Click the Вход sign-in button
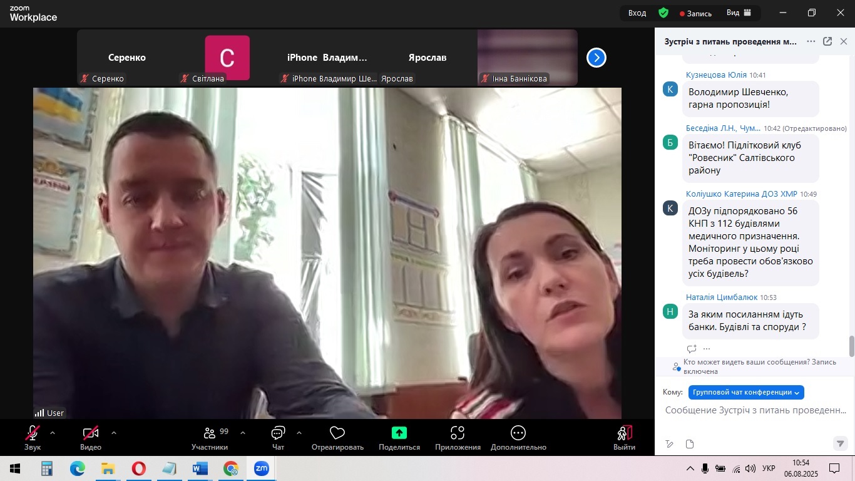The width and height of the screenshot is (855, 481). tap(637, 13)
